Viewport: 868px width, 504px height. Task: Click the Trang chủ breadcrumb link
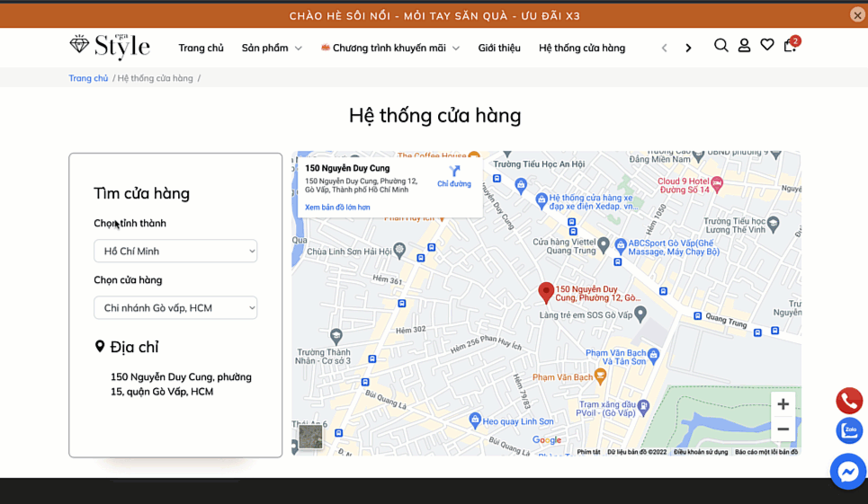(88, 78)
